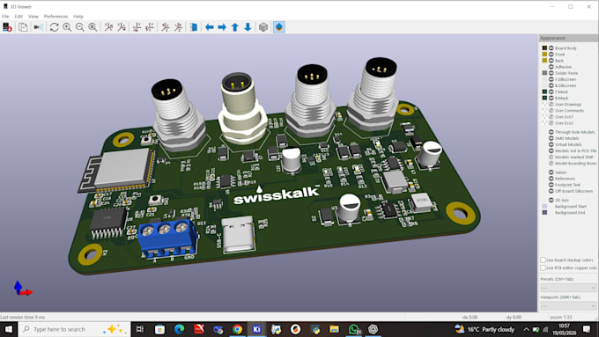Open Microsoft Edge from taskbar
599x337 pixels.
pyautogui.click(x=179, y=329)
